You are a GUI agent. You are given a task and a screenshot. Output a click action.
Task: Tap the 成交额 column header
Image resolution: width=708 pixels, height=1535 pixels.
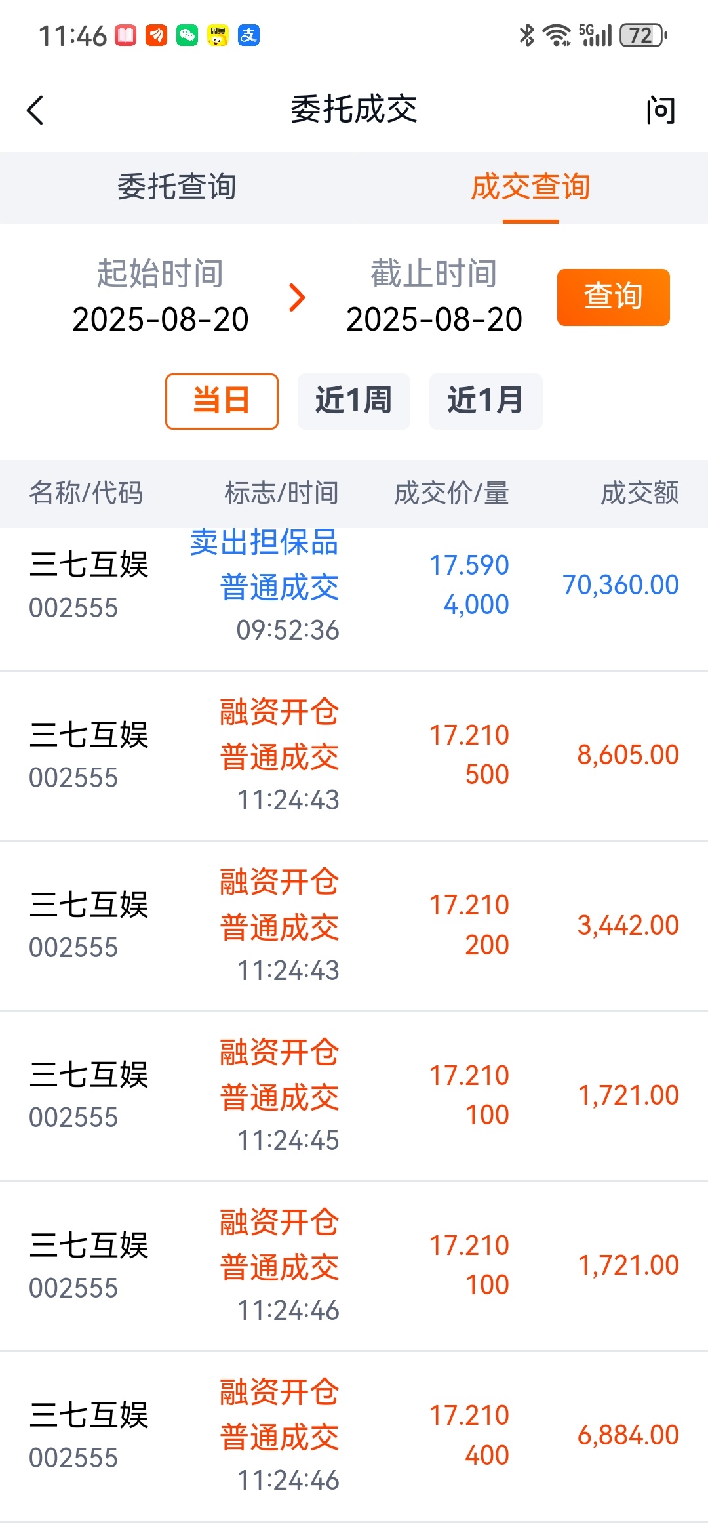(x=640, y=493)
